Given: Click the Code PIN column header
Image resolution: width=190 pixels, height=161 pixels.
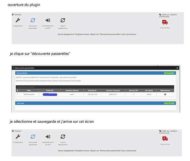Looking at the screenshot, I should pyautogui.click(x=50, y=90).
